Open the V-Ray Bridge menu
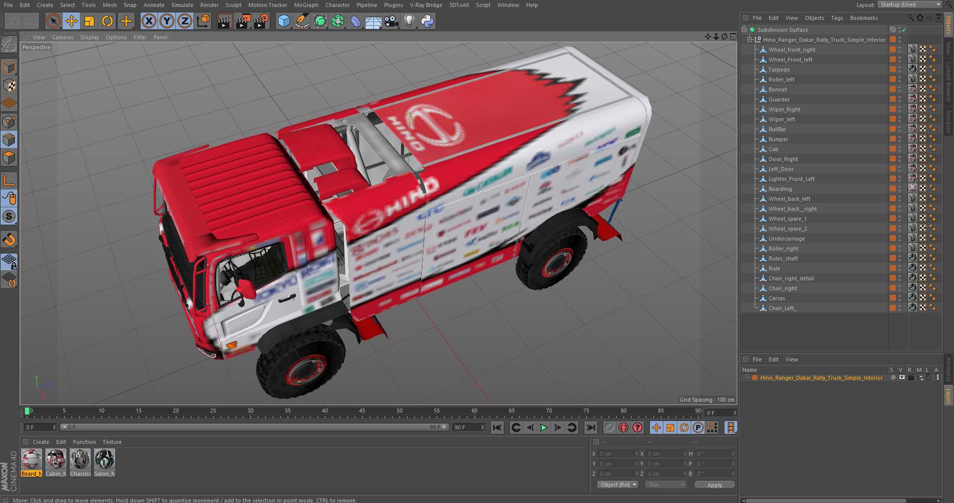Screen dimensions: 954x503 tap(426, 5)
